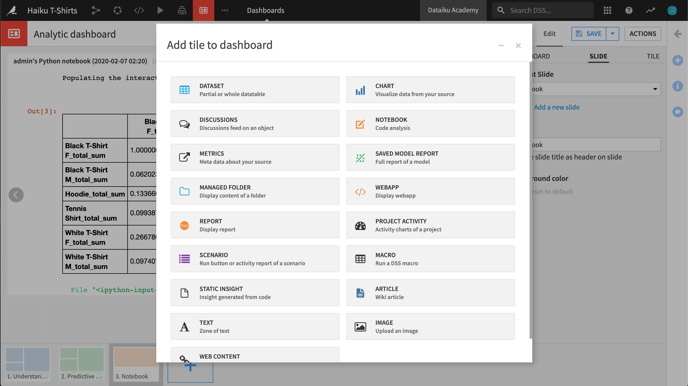Open the Dashboards breadcrumb
Image resolution: width=688 pixels, height=386 pixels.
pos(266,10)
